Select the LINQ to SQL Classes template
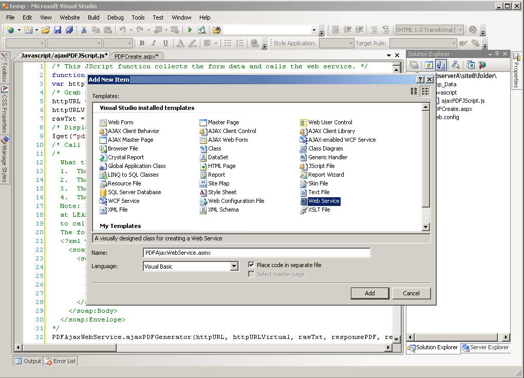This screenshot has height=378, width=524. (x=129, y=175)
